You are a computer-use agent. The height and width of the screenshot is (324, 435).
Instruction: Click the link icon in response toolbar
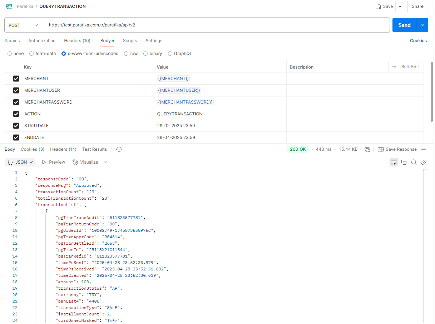[424, 162]
